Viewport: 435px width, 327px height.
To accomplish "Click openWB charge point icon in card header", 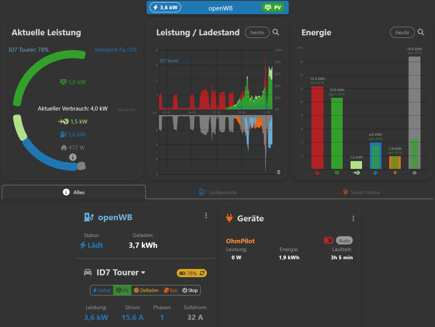I will coord(89,217).
